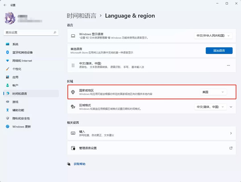241x182 pixels.
Task: Focus the 查找设置 search box
Action: point(31,32)
